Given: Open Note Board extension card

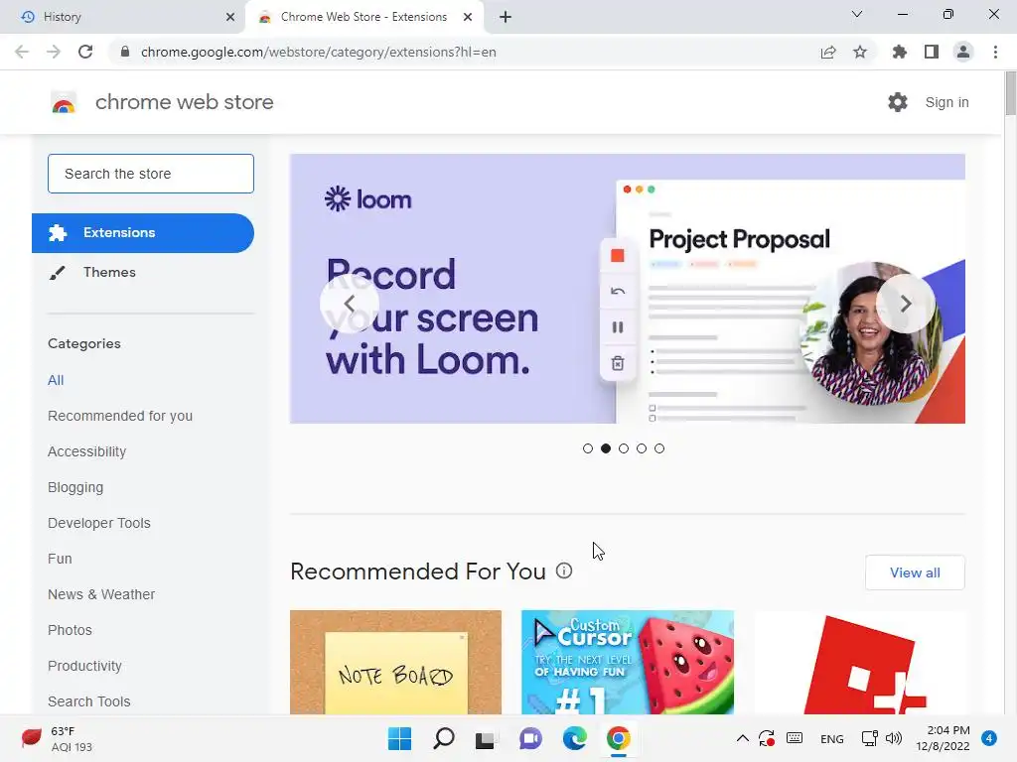Looking at the screenshot, I should 395,662.
